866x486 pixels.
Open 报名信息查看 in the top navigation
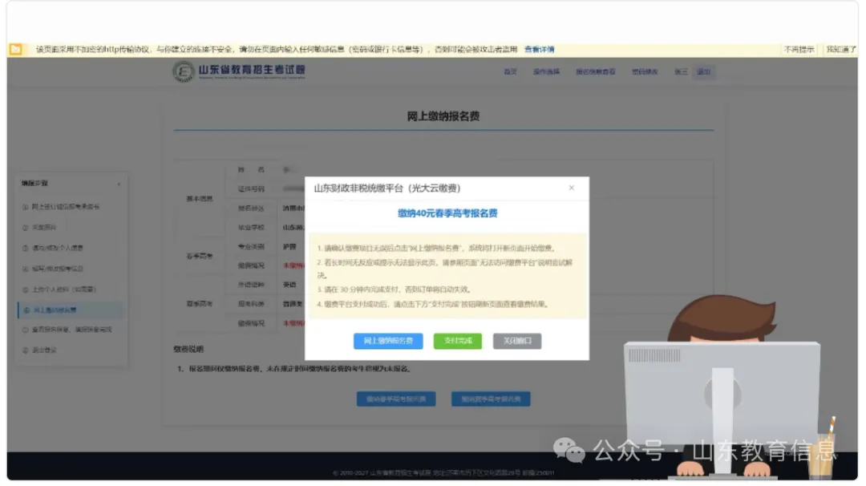tap(595, 72)
